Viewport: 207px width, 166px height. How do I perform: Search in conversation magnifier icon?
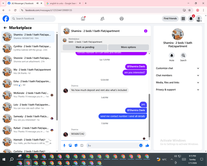pyautogui.click(x=183, y=56)
